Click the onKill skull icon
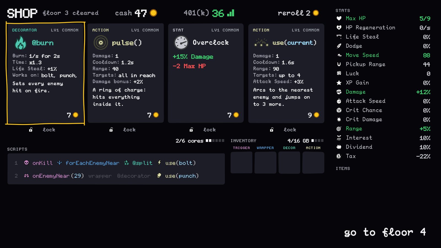Image resolution: width=441 pixels, height=248 pixels. click(26, 163)
